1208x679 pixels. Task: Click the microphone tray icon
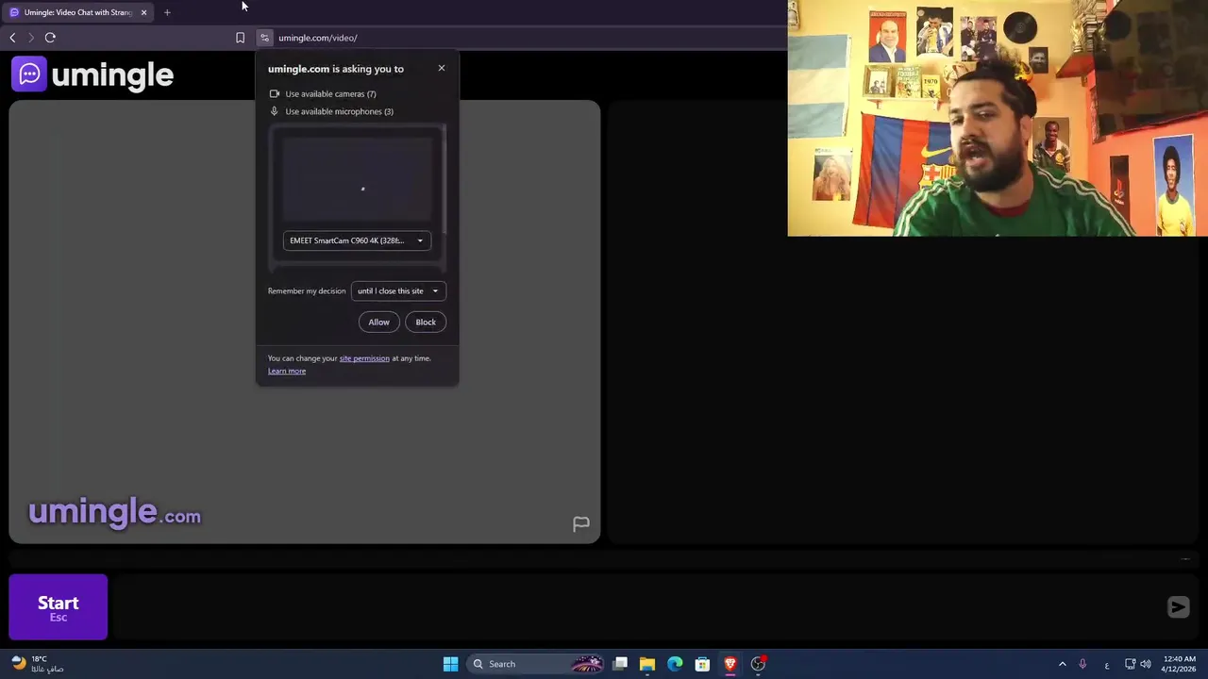(x=1082, y=664)
